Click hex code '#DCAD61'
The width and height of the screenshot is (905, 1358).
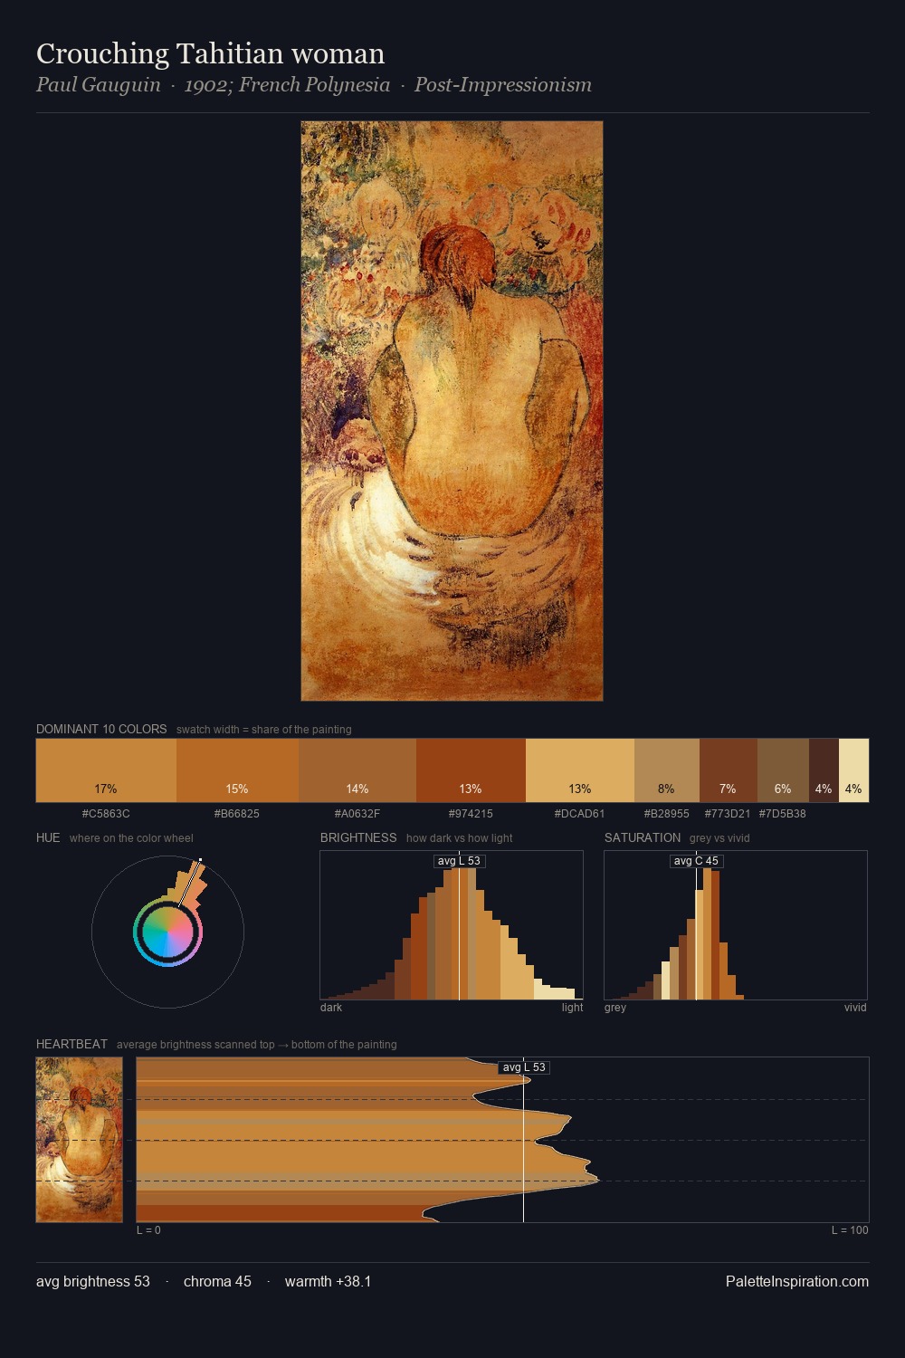580,813
